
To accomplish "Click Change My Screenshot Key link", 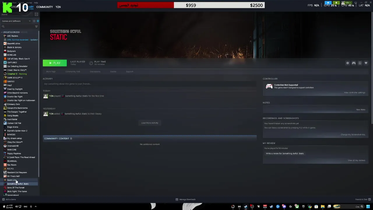I will tap(353, 134).
